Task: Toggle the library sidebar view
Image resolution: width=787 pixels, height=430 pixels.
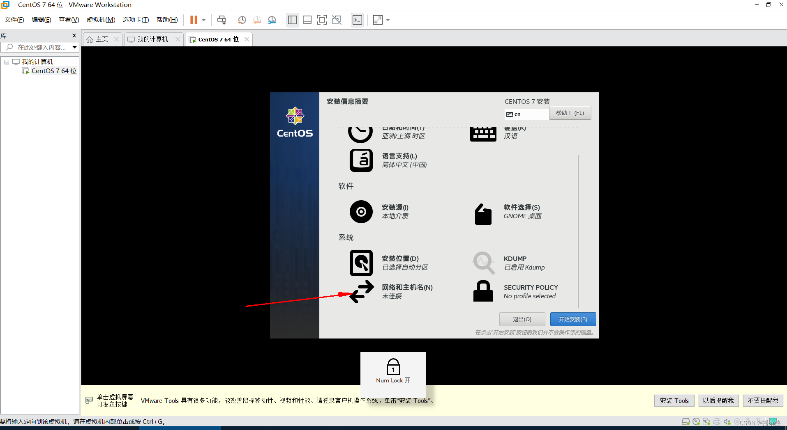Action: point(292,20)
